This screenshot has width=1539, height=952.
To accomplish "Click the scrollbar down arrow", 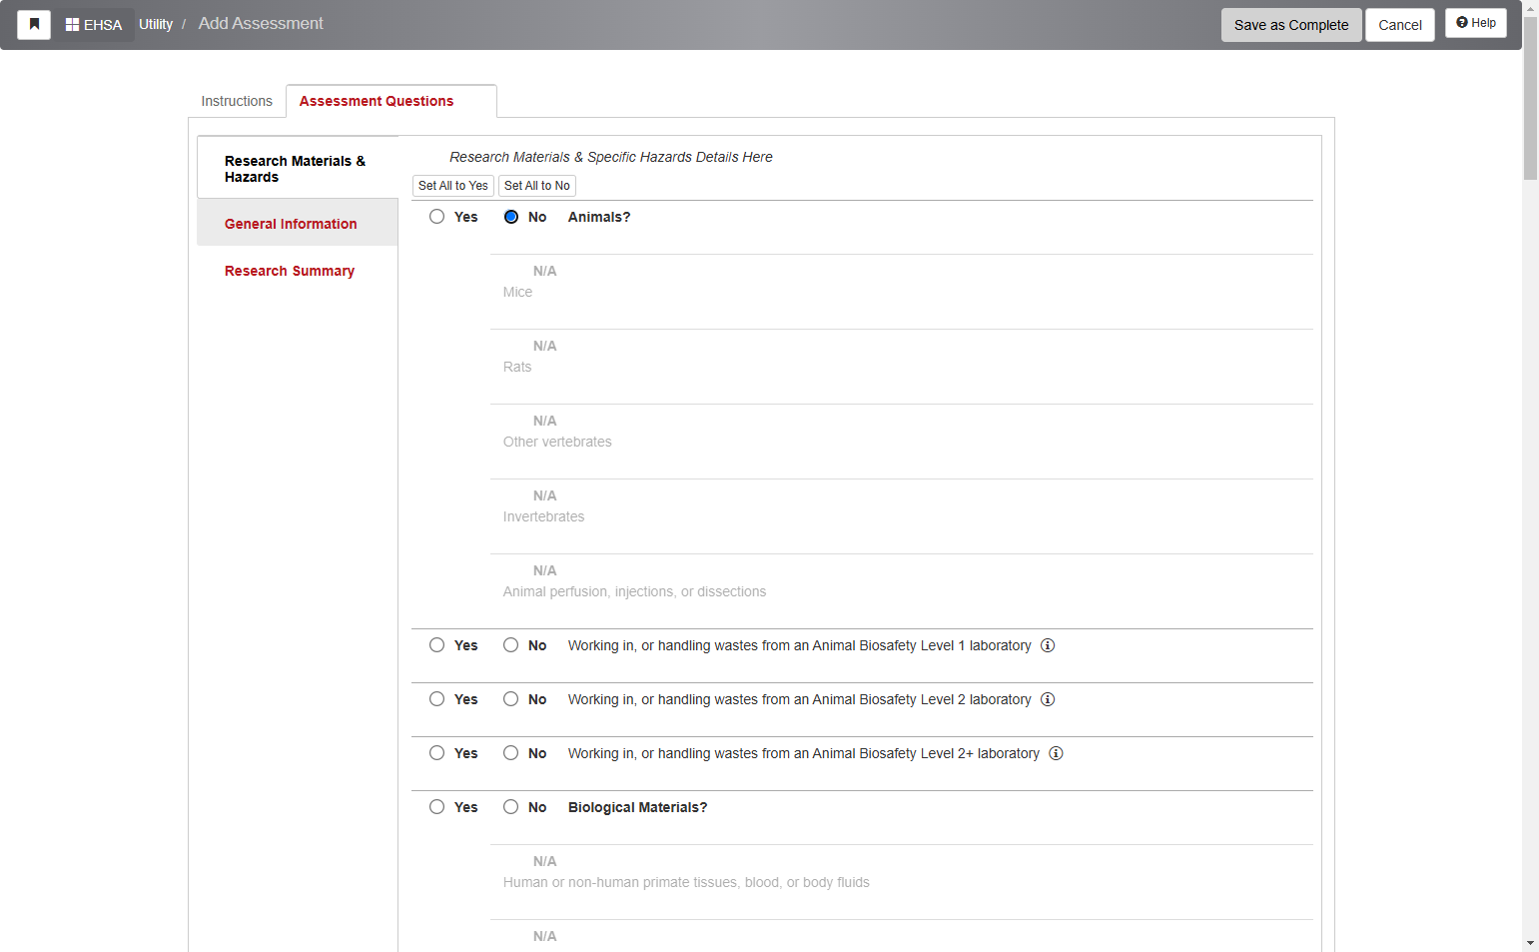I will pos(1530,943).
